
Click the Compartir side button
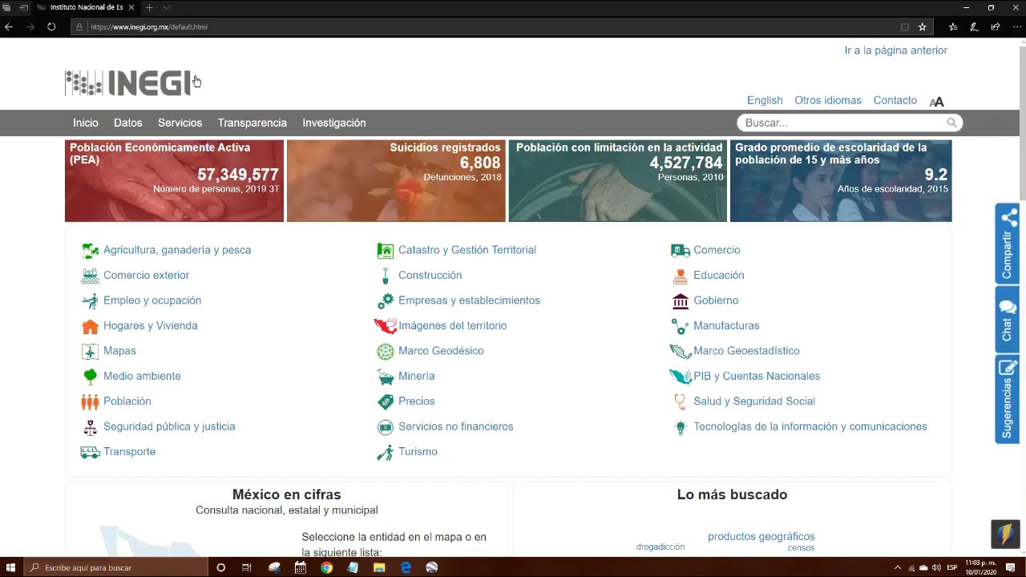[x=1008, y=244]
